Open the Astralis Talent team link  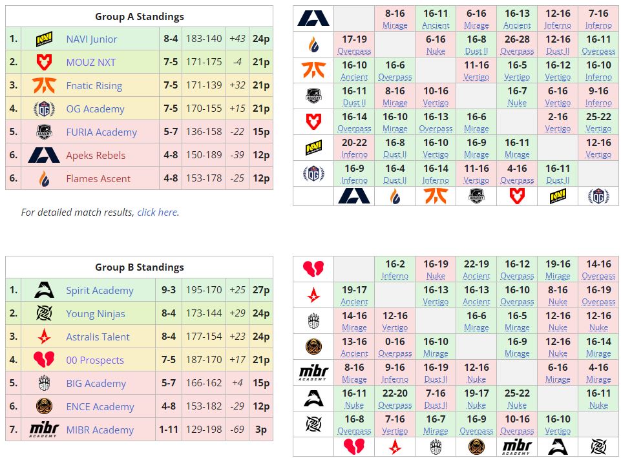(x=98, y=337)
